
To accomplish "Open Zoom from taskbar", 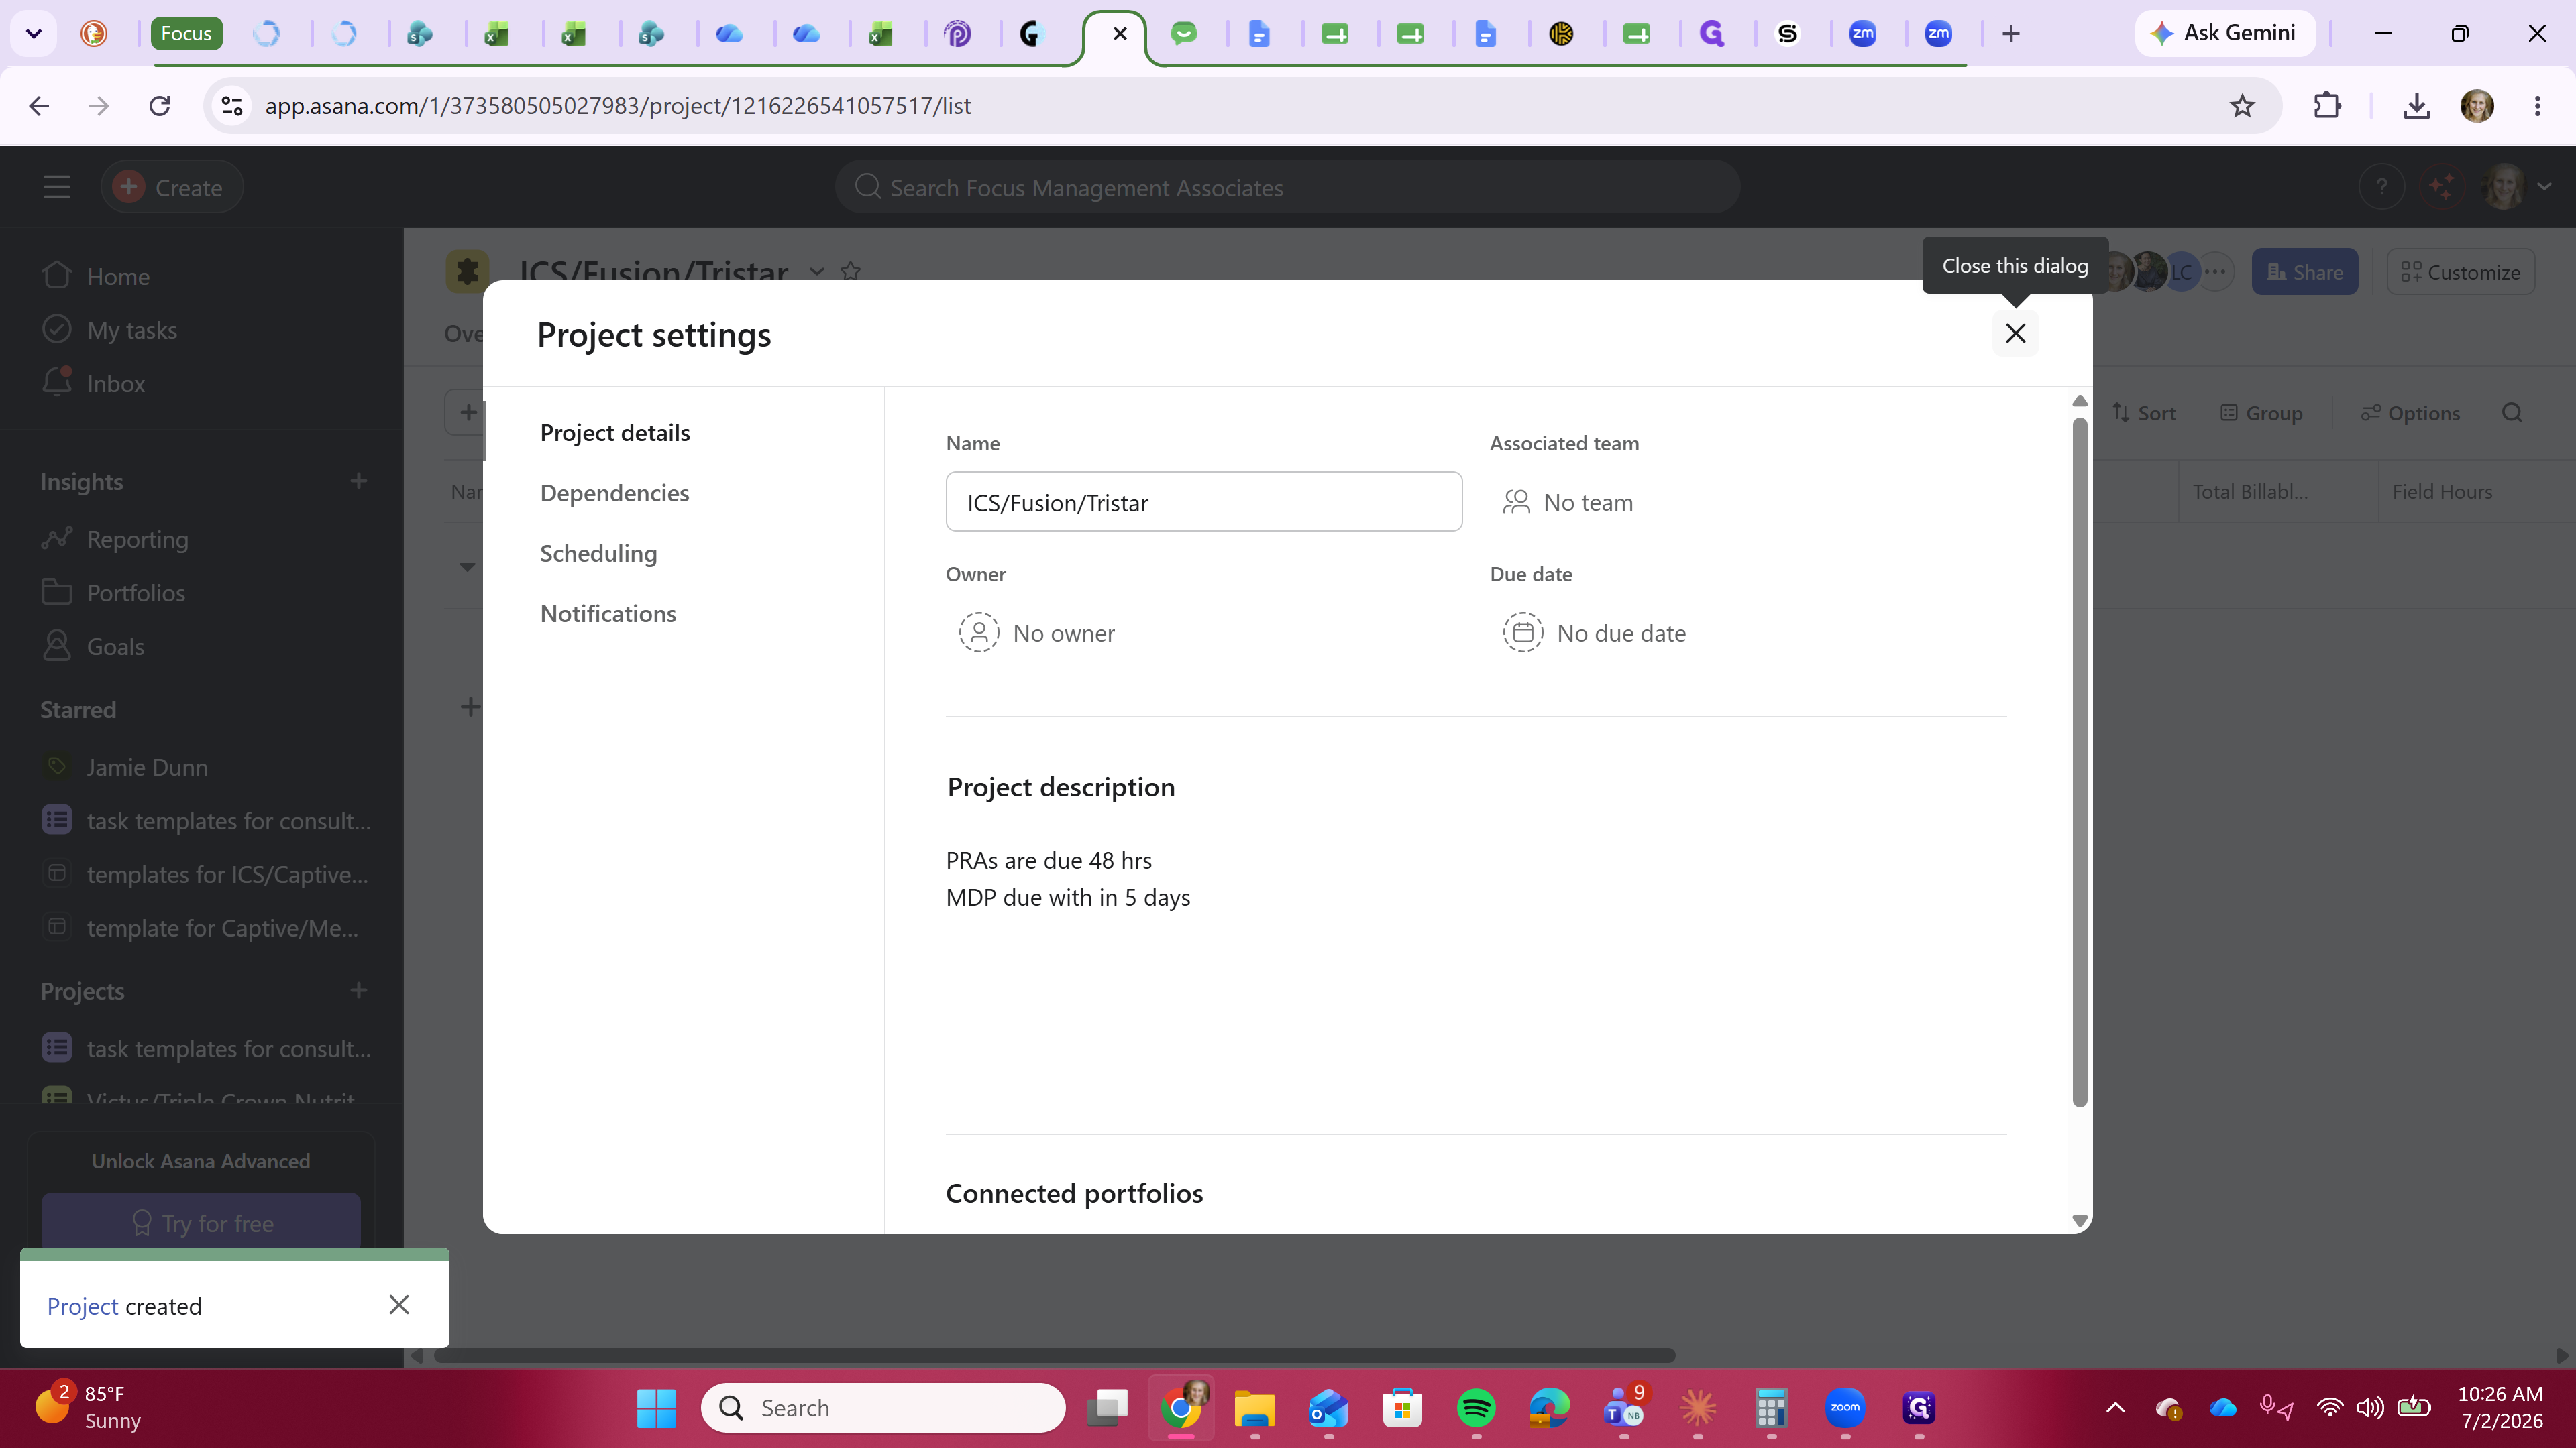I will click(x=1845, y=1408).
